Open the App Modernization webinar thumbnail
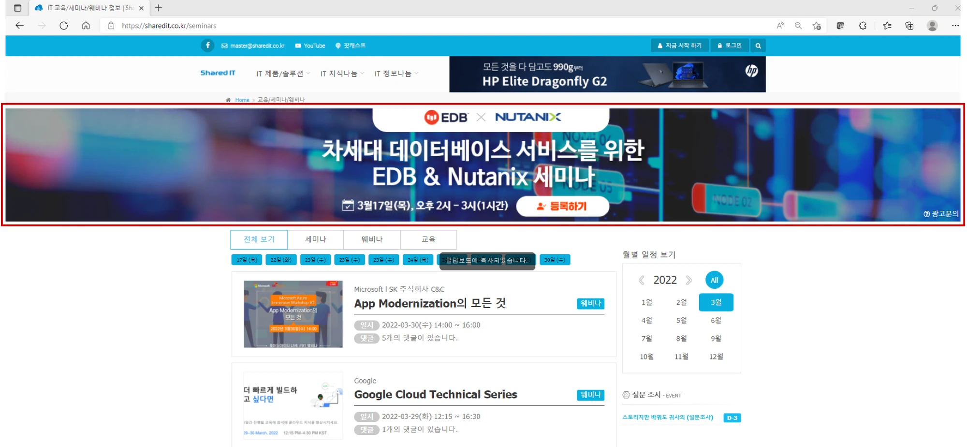967x447 pixels. [x=293, y=314]
